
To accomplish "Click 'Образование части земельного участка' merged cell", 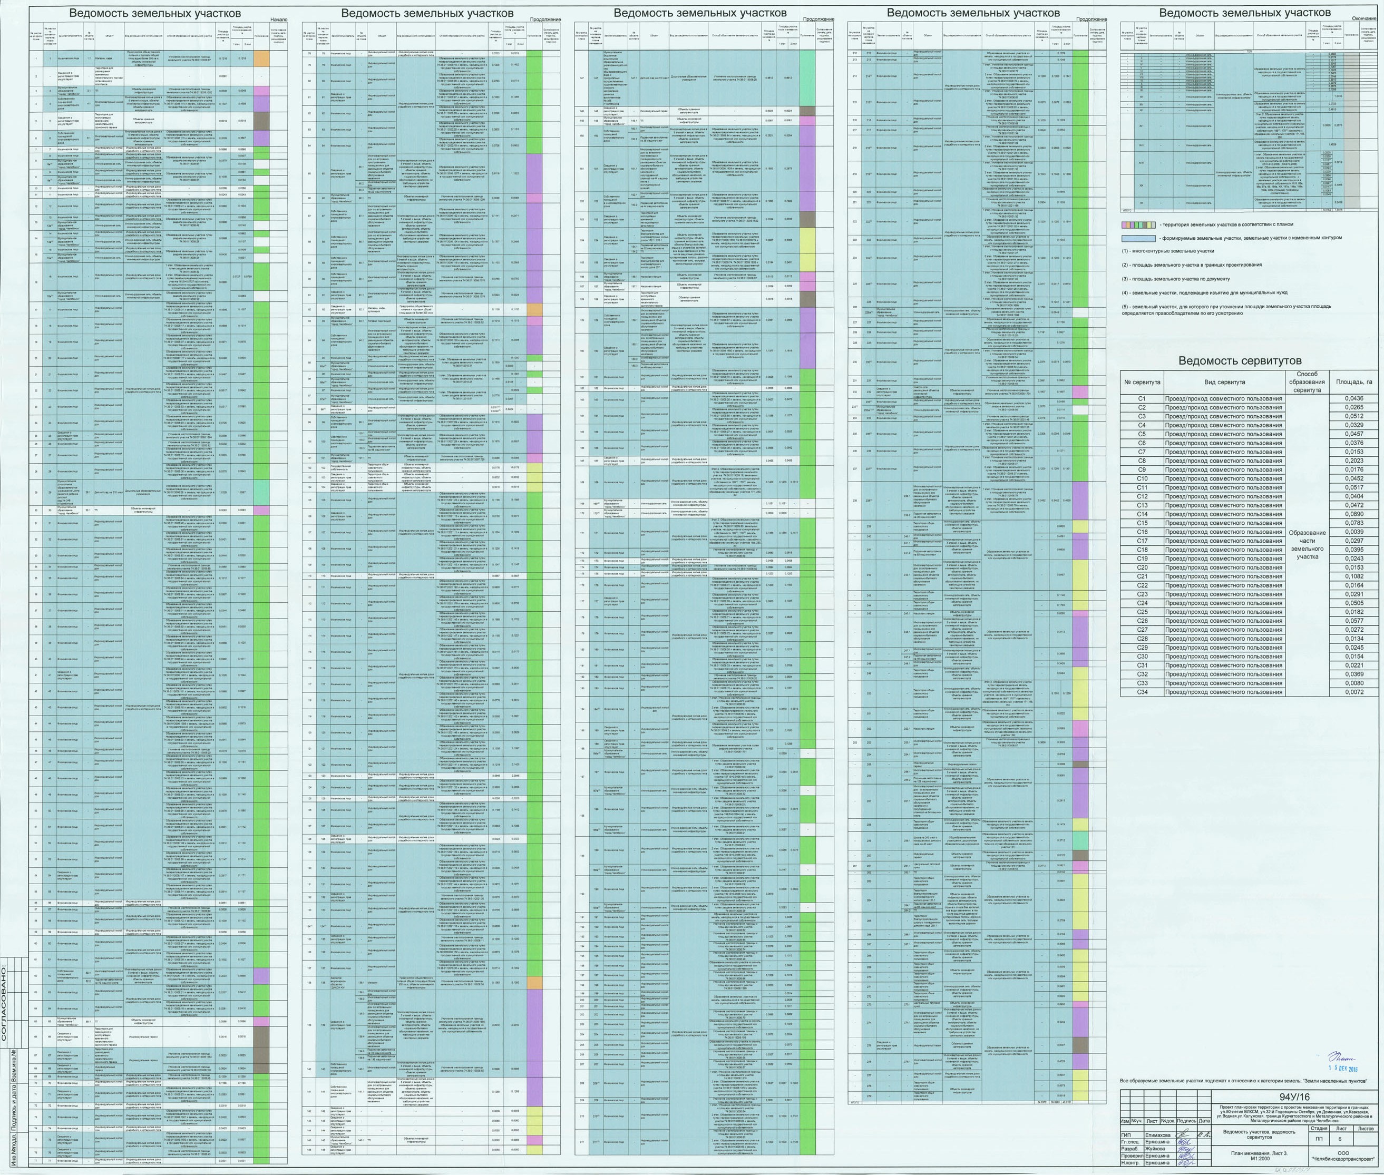I will 1307,545.
